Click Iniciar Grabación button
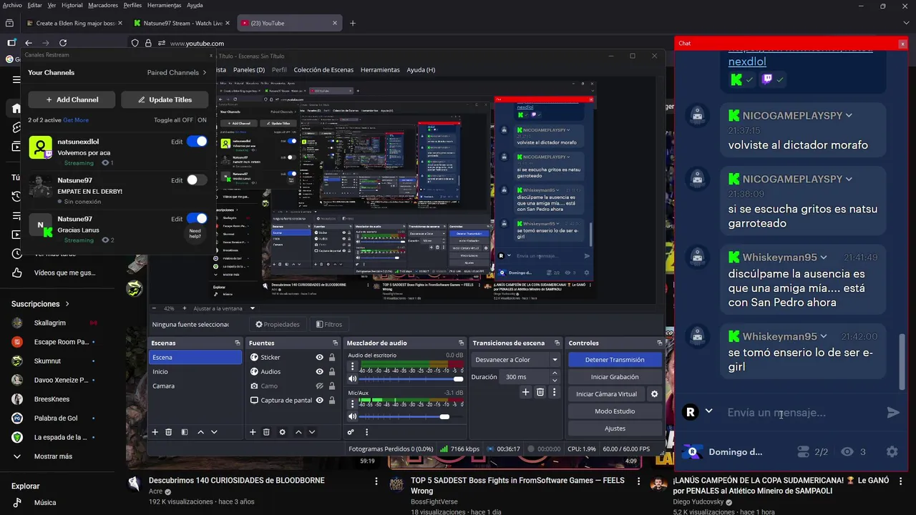The image size is (916, 515). coord(615,377)
